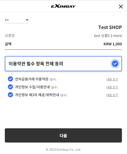Screen dimensions: 127x154
Task: Open 내용 보기 for 개인정보 수집/이용안내
Action: point(112,87)
